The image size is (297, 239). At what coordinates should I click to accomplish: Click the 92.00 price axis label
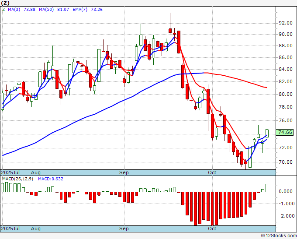[x=285, y=23]
